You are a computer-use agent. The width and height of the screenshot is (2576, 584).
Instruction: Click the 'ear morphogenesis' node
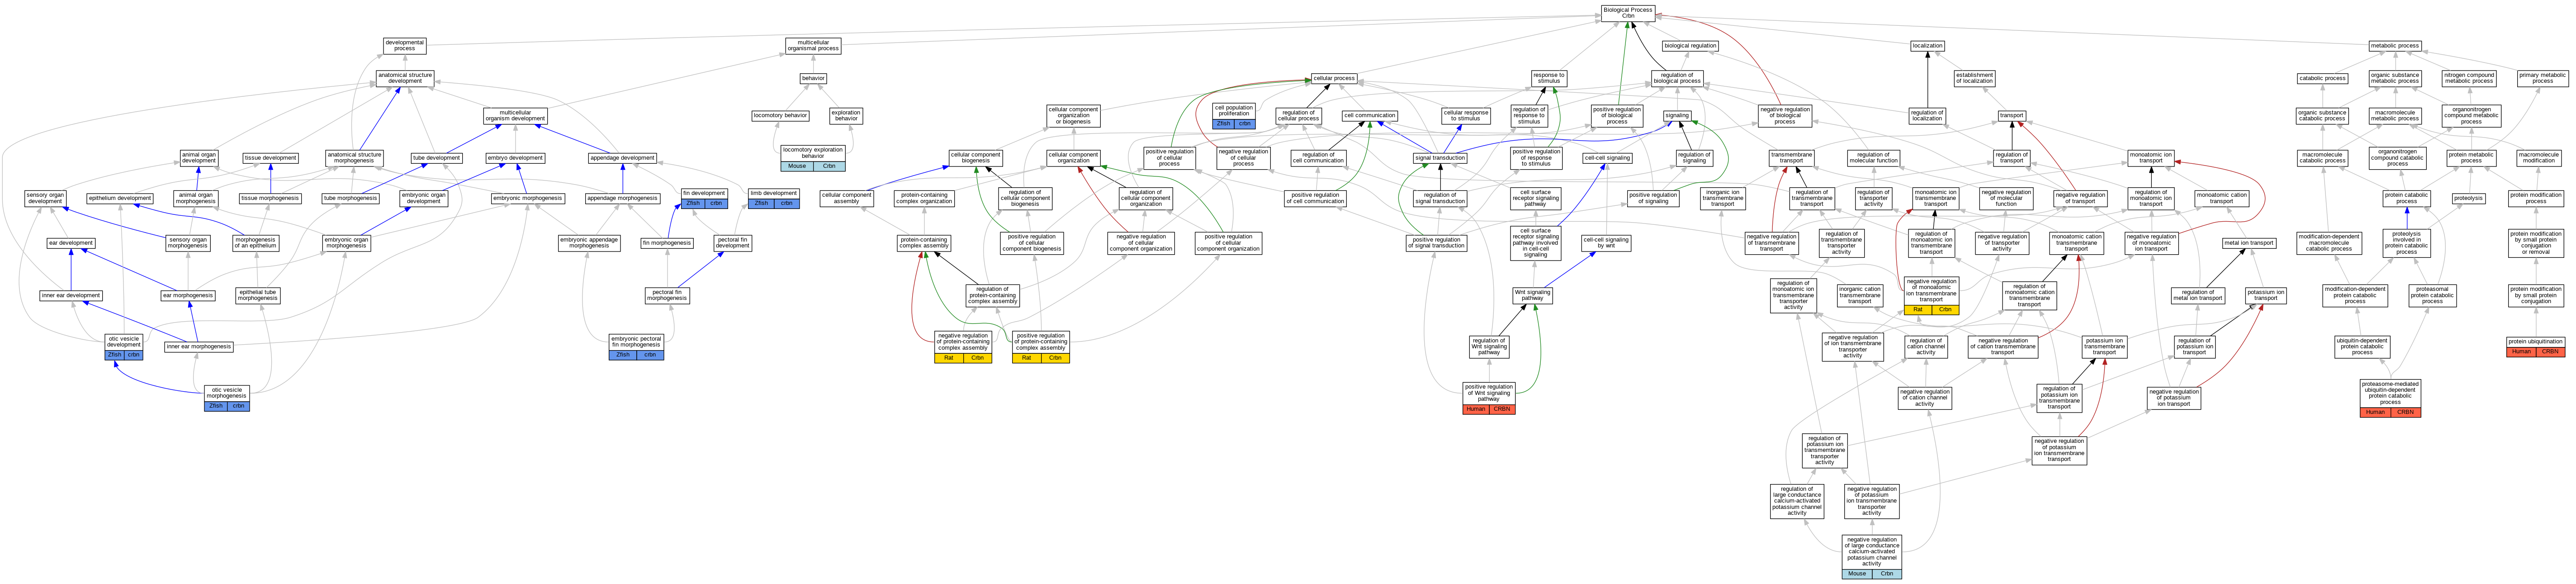(x=188, y=295)
